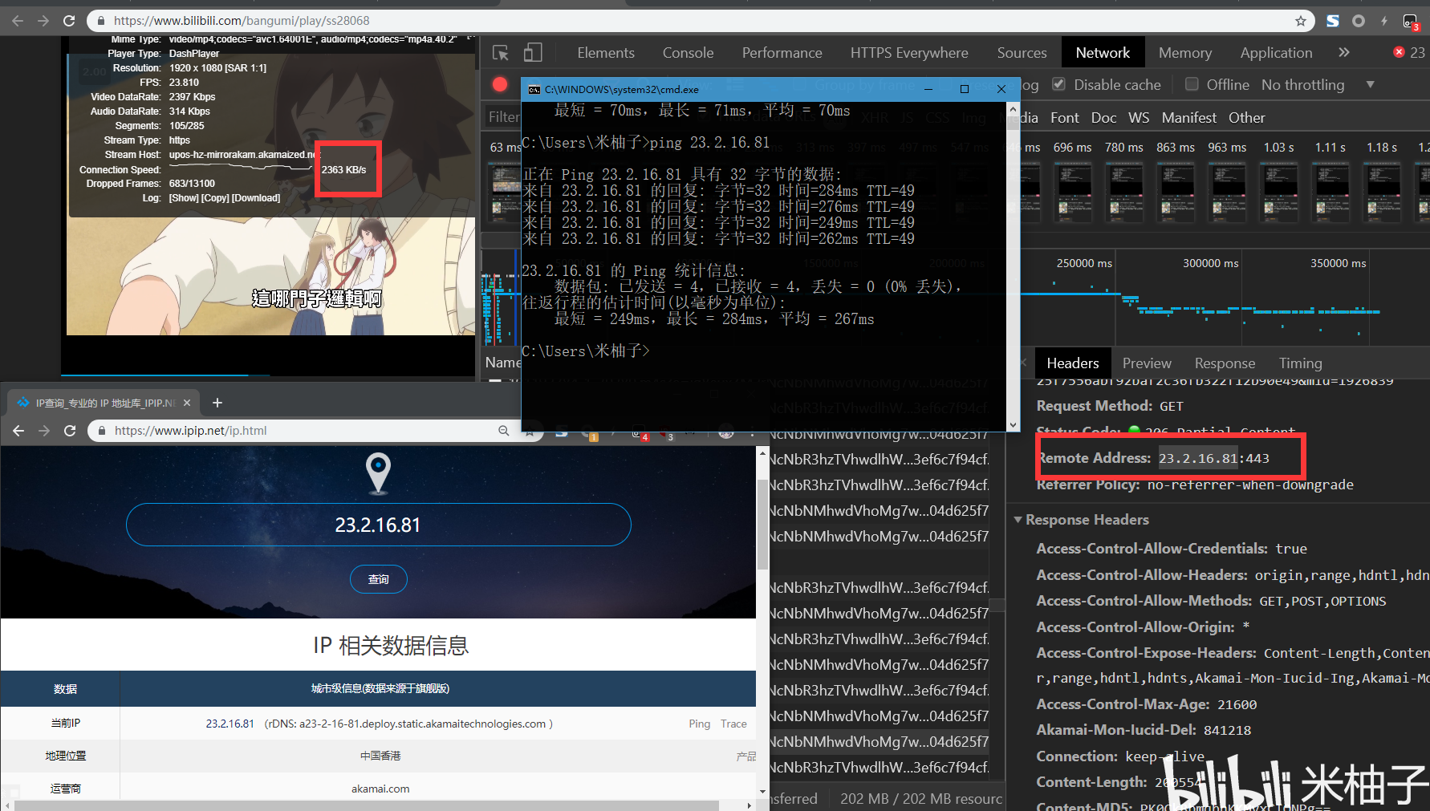Toggle the bookmark star for bilibili page

pos(1302,21)
